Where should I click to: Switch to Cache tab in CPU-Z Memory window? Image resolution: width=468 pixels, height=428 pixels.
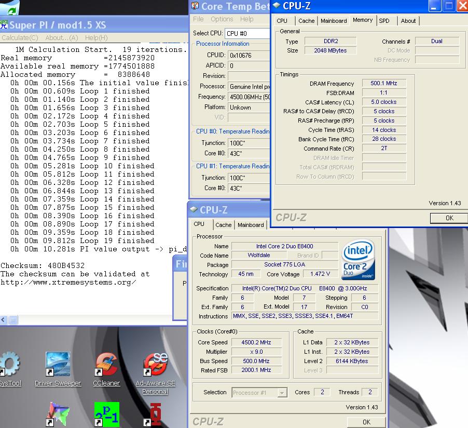[x=307, y=21]
